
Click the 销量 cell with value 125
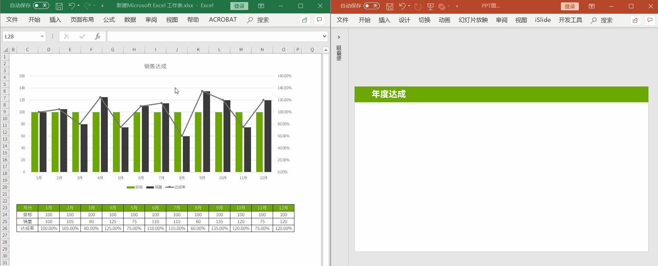[x=113, y=221]
